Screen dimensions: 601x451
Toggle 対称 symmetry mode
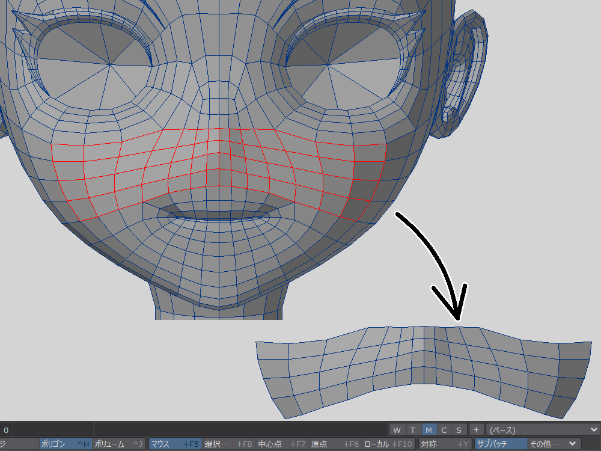tap(444, 444)
